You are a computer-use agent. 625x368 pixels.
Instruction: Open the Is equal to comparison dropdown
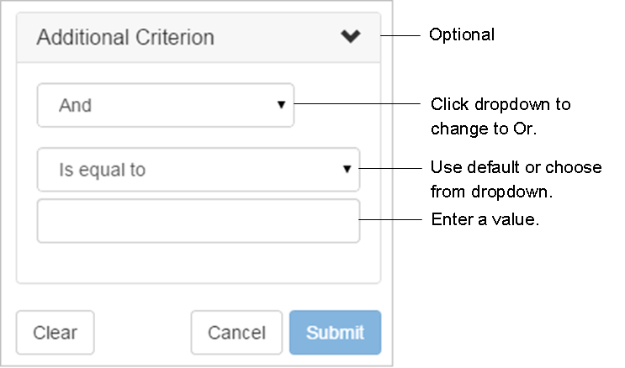(x=198, y=170)
